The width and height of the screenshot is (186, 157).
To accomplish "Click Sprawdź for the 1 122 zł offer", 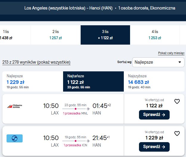I will click(x=154, y=115).
